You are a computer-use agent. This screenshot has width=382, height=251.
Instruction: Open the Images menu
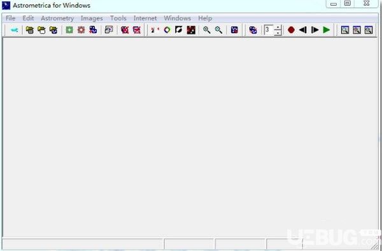(92, 18)
